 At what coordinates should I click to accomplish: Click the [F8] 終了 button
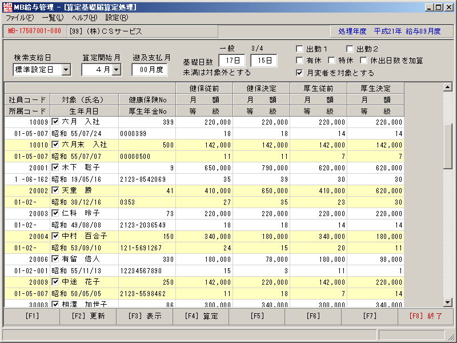426,316
